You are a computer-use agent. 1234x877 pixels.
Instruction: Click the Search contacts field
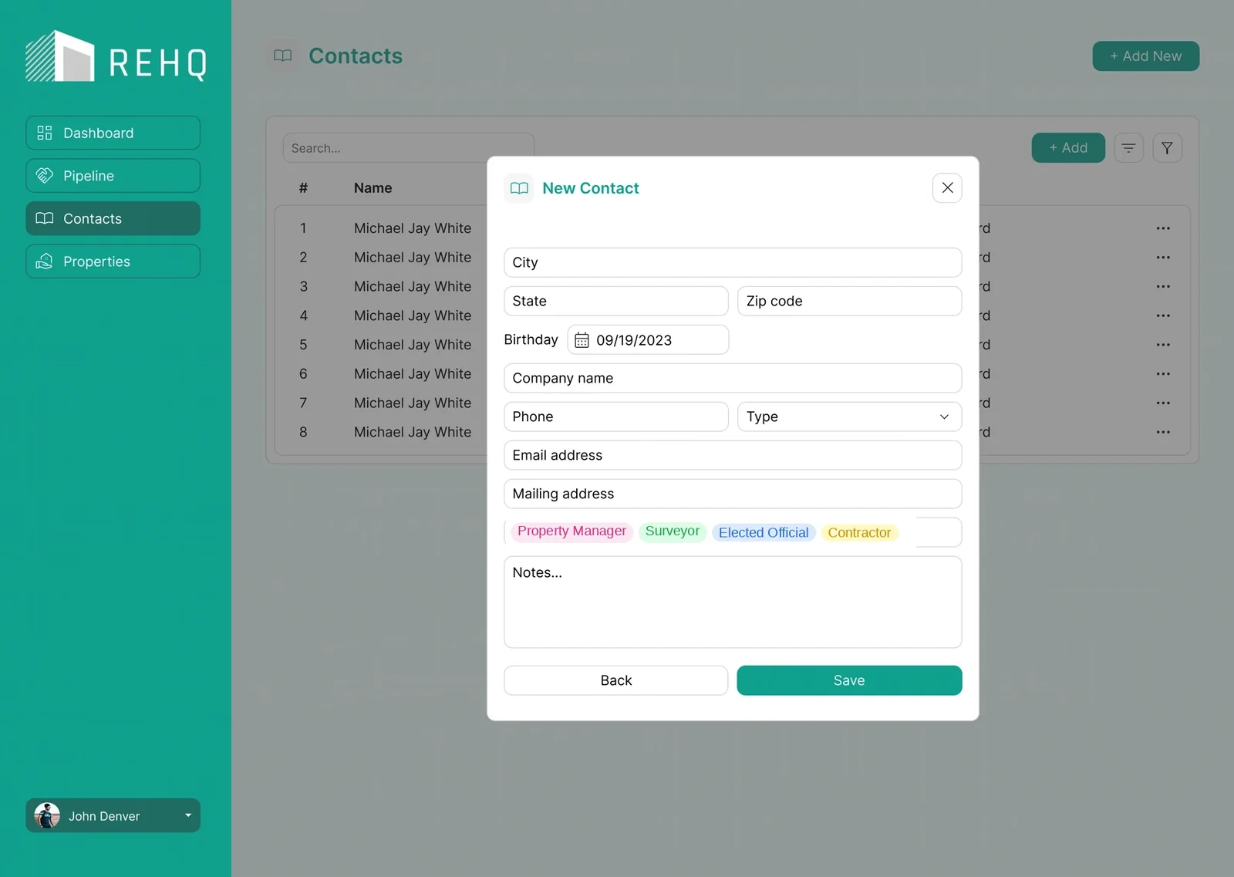click(x=408, y=148)
